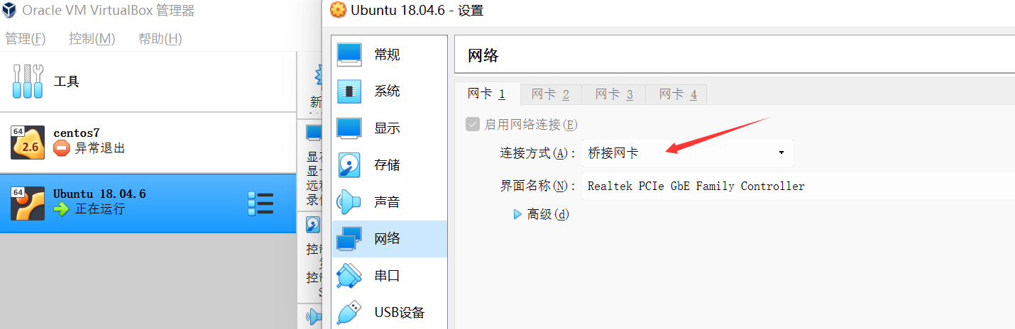Switch to the 网卡 1 tab
1015x329 pixels.
coord(487,94)
